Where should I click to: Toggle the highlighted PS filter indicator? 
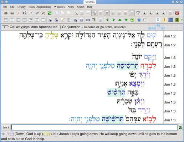tap(154, 28)
